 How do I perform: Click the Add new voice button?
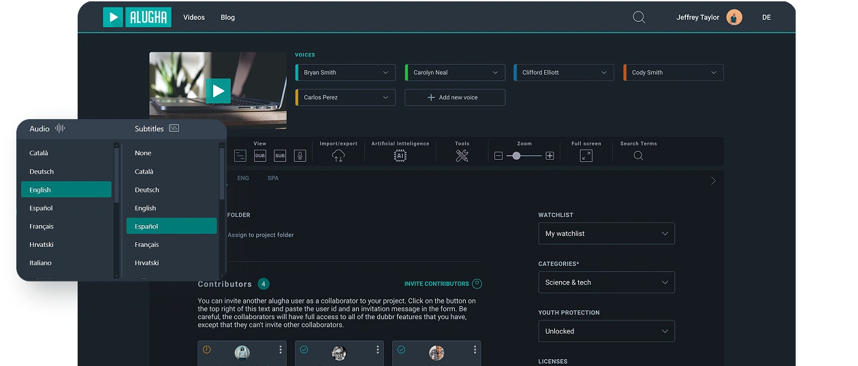455,97
